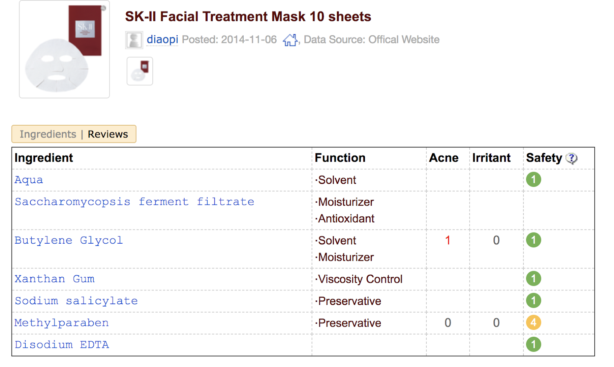Open the Aqua ingredient link

29,180
